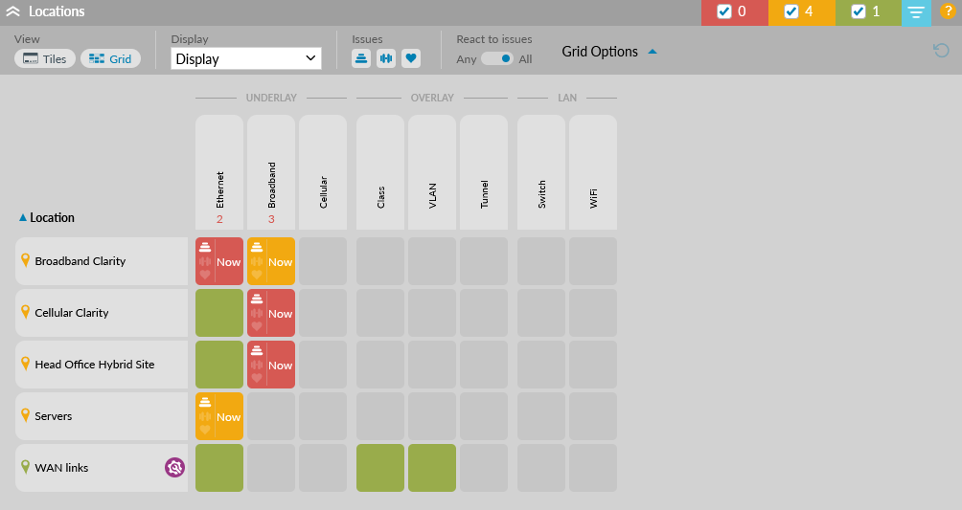962x510 pixels.
Task: Uncheck the amber status filter checkbox
Action: pos(791,11)
